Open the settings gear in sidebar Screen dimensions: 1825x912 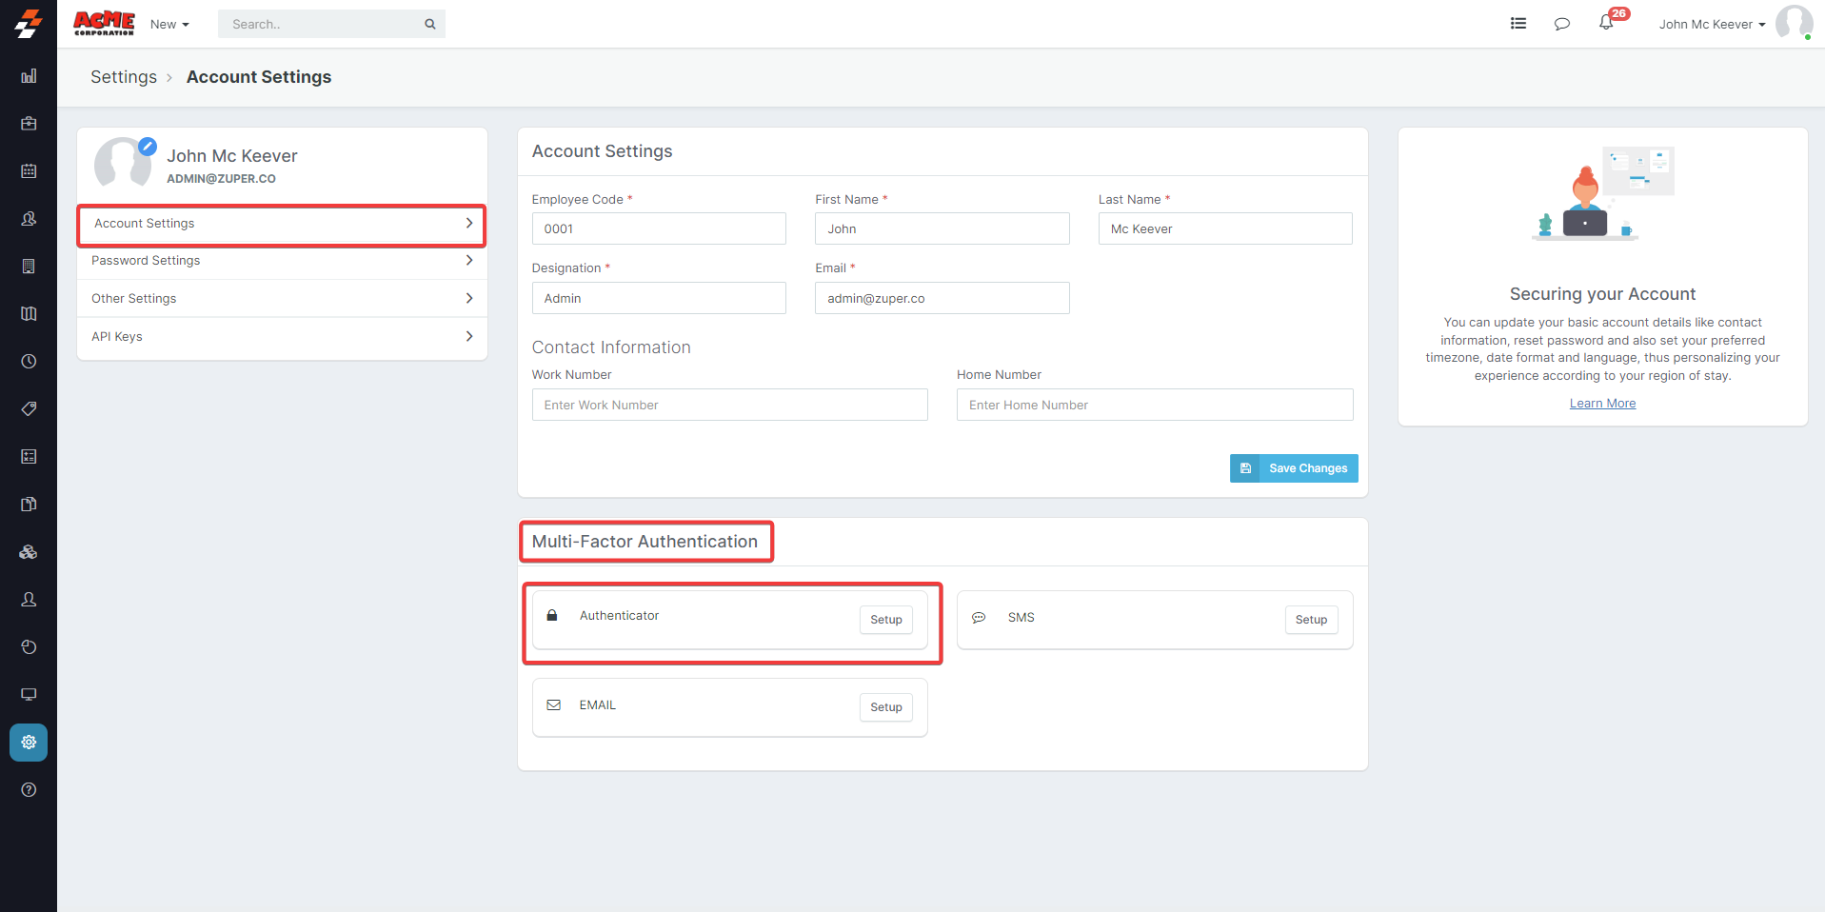(x=29, y=743)
